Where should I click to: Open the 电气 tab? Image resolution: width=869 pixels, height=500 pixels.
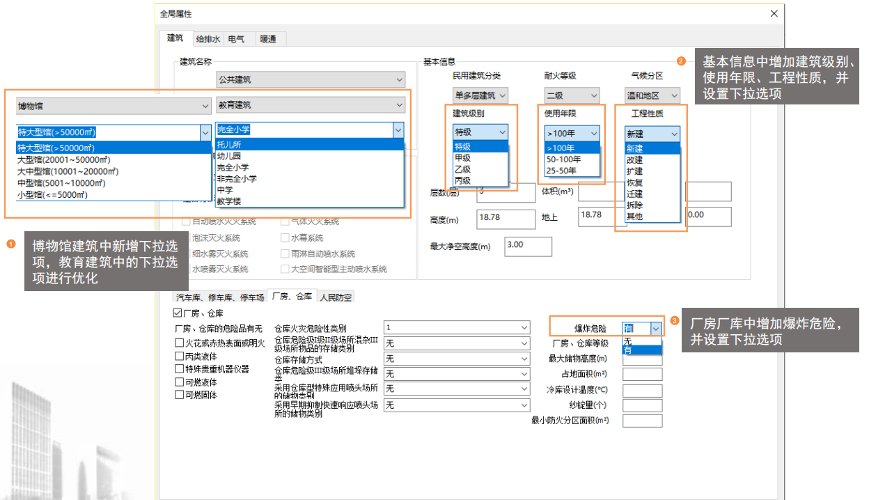pyautogui.click(x=235, y=40)
